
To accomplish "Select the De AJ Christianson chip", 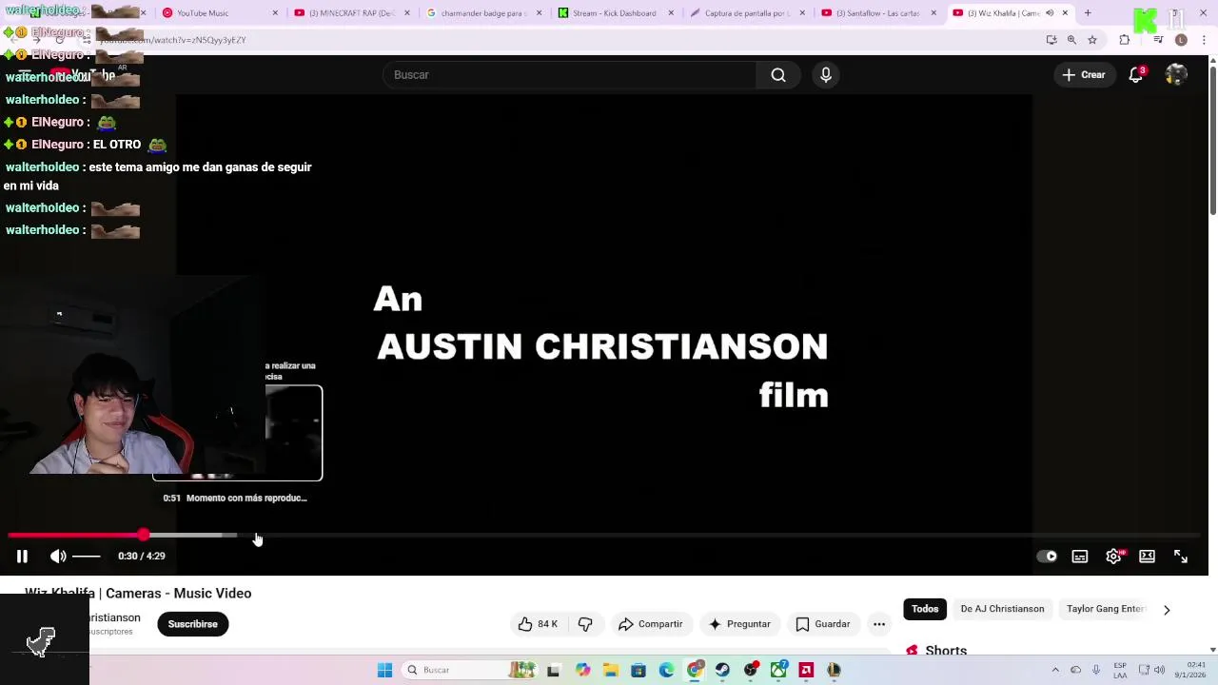I will [x=1002, y=609].
